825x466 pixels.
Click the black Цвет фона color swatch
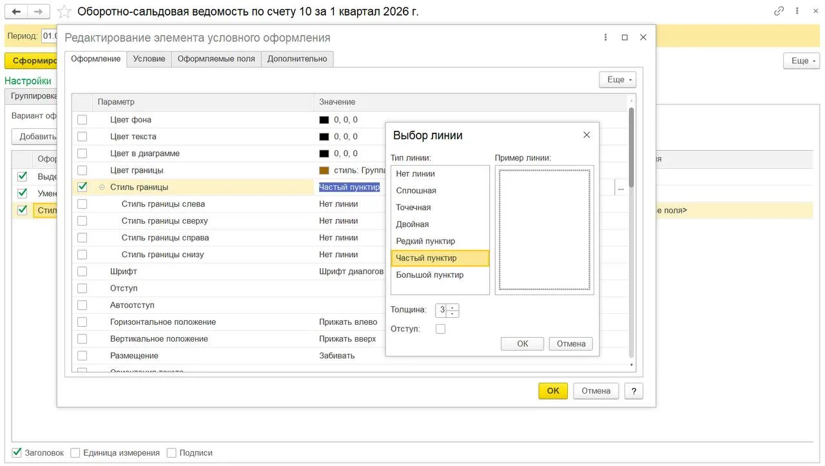pyautogui.click(x=324, y=120)
